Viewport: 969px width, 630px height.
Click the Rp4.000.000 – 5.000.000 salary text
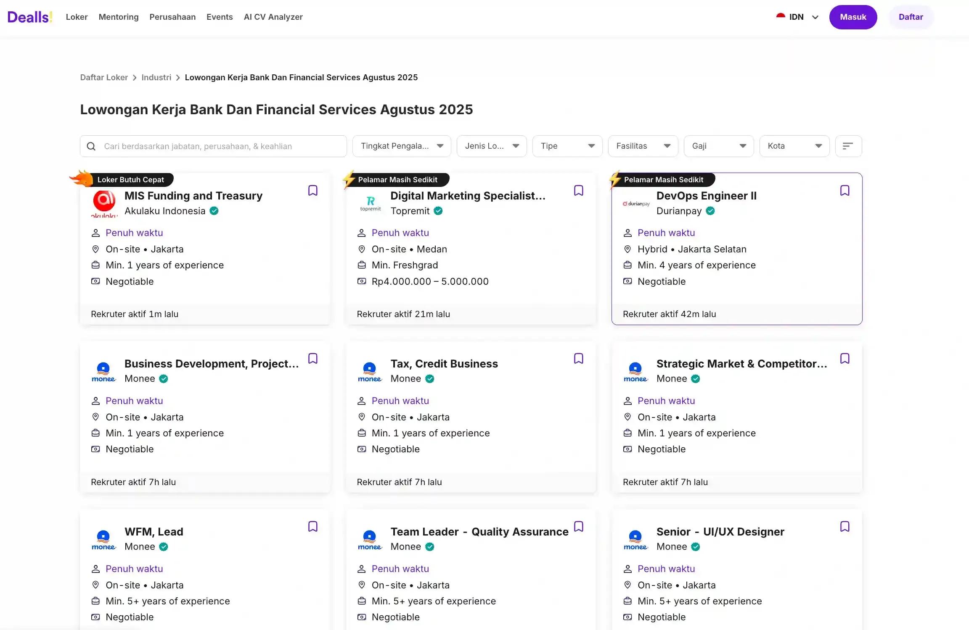point(430,281)
